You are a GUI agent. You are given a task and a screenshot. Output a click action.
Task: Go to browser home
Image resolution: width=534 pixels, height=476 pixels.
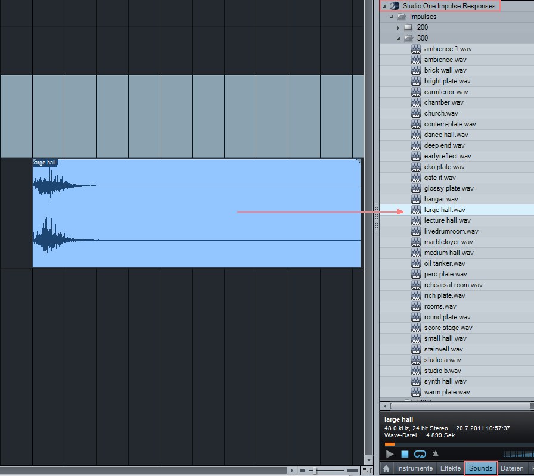tap(386, 468)
